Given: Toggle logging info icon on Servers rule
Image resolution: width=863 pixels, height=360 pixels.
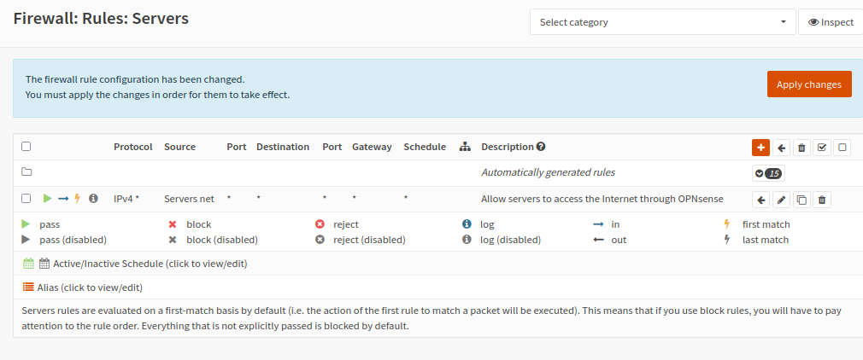Looking at the screenshot, I should [x=93, y=199].
